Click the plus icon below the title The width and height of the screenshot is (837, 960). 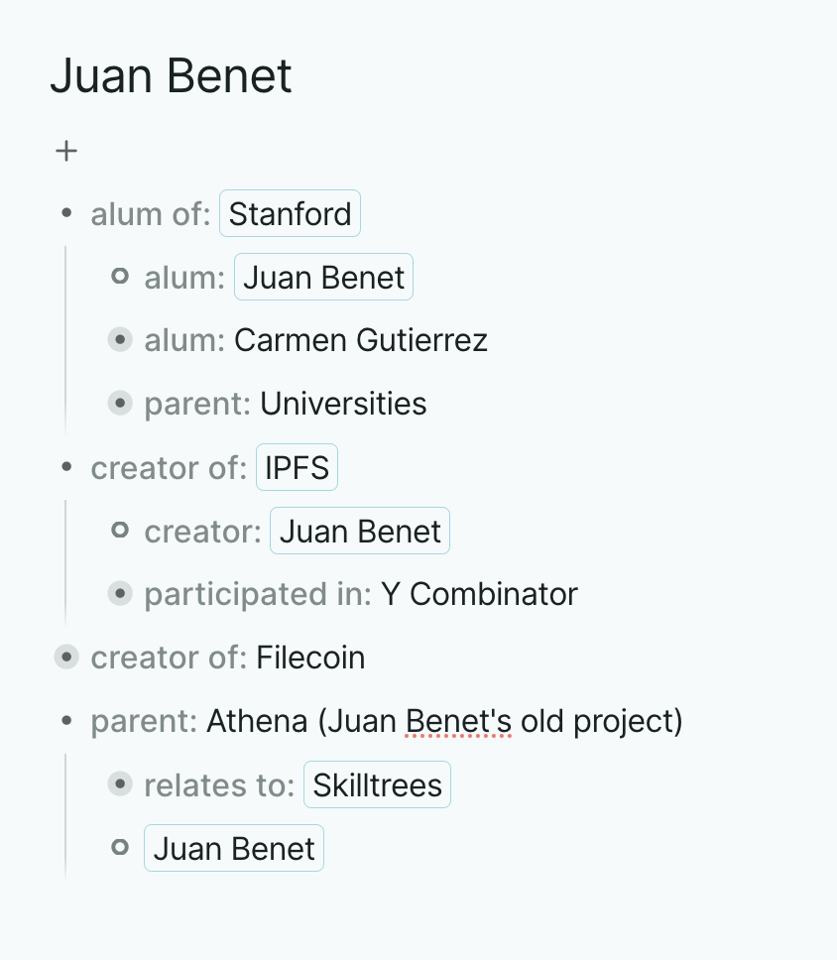click(66, 151)
